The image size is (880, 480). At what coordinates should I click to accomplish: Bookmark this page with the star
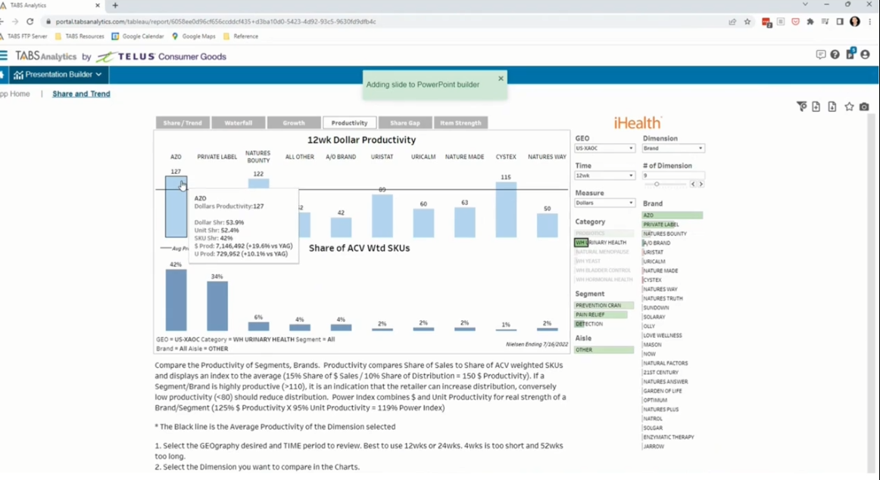click(x=747, y=22)
